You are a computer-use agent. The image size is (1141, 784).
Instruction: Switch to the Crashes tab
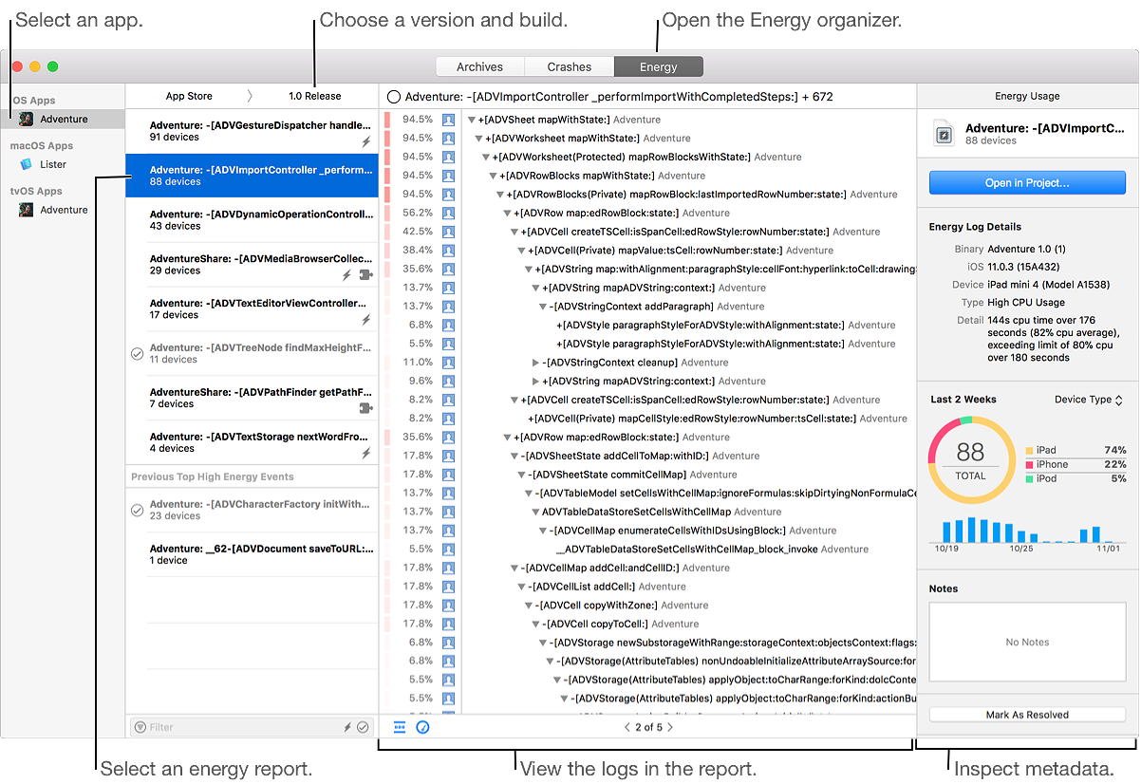point(570,66)
